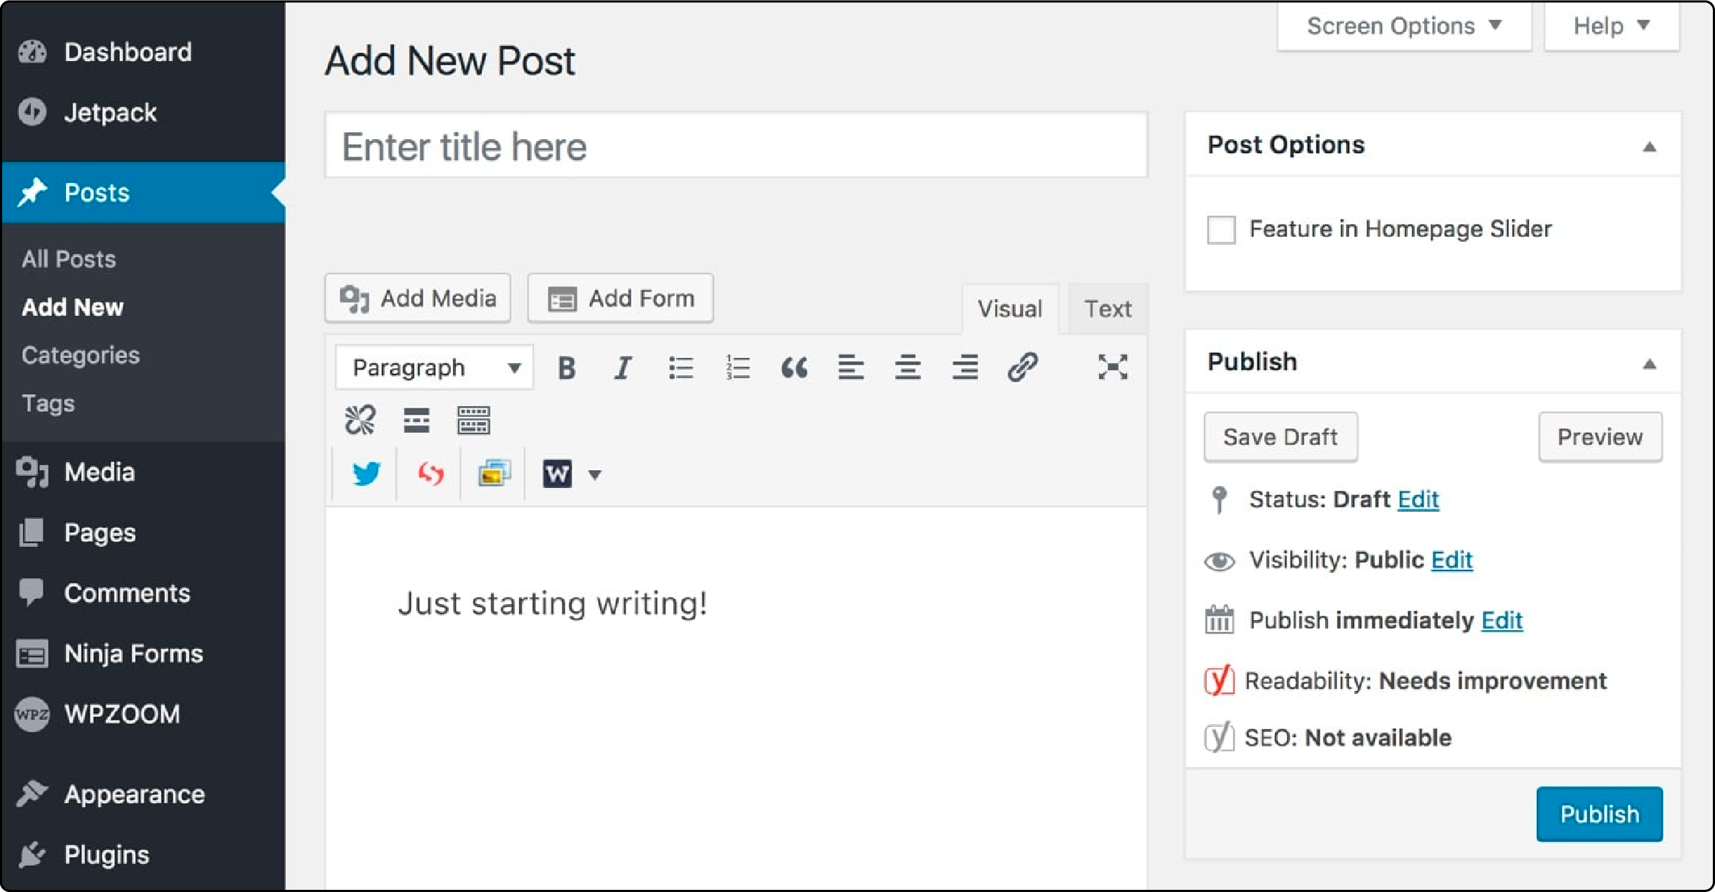Insert Read More tag
The height and width of the screenshot is (892, 1715).
[x=416, y=421]
